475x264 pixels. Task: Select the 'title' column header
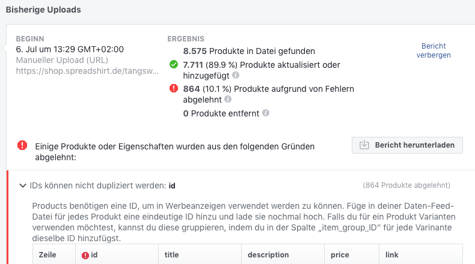click(x=172, y=255)
